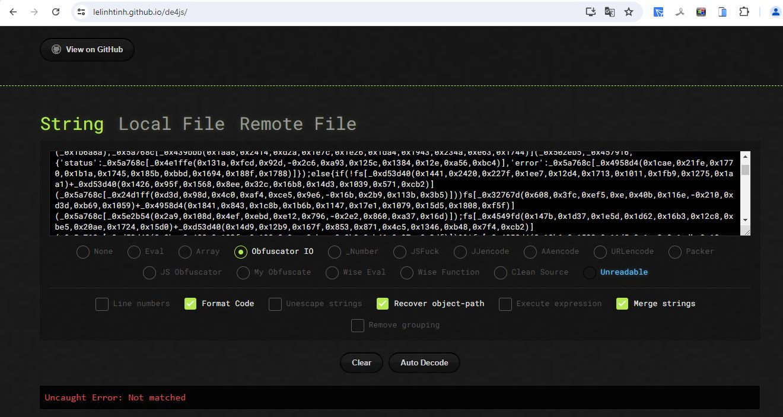Enable Execute expression checkbox
Viewport: 783px width, 417px height.
coord(505,304)
